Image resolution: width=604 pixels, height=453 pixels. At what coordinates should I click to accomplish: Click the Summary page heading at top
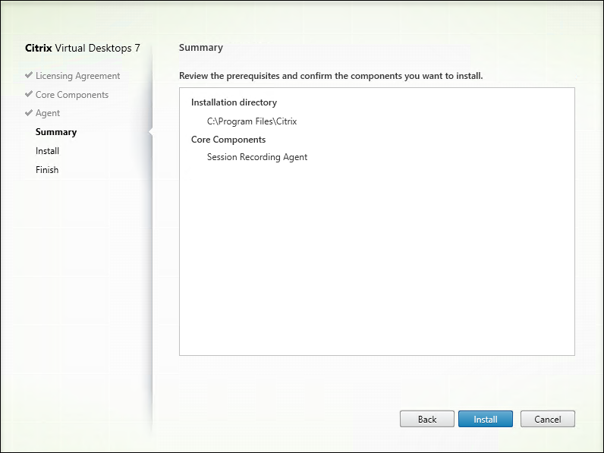pyautogui.click(x=201, y=48)
